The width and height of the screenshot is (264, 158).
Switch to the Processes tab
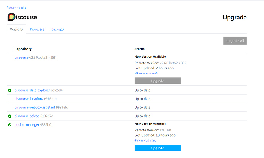(37, 29)
